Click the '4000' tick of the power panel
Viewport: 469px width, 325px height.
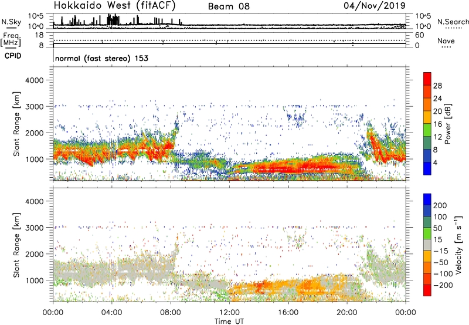[x=35, y=80]
